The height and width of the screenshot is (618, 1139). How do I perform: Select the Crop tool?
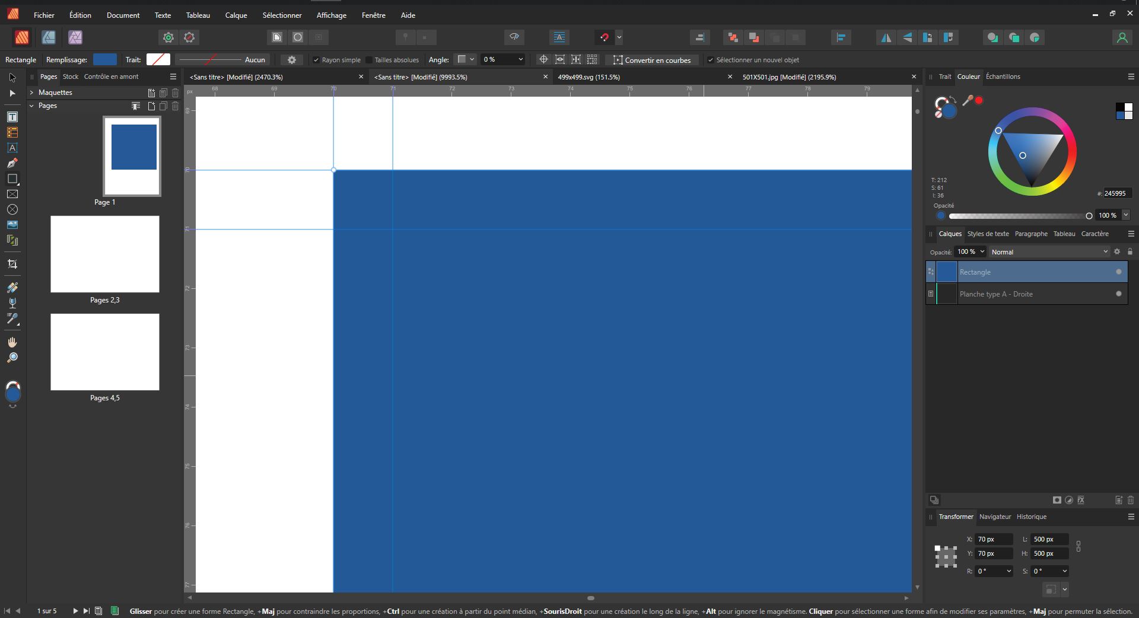[12, 264]
